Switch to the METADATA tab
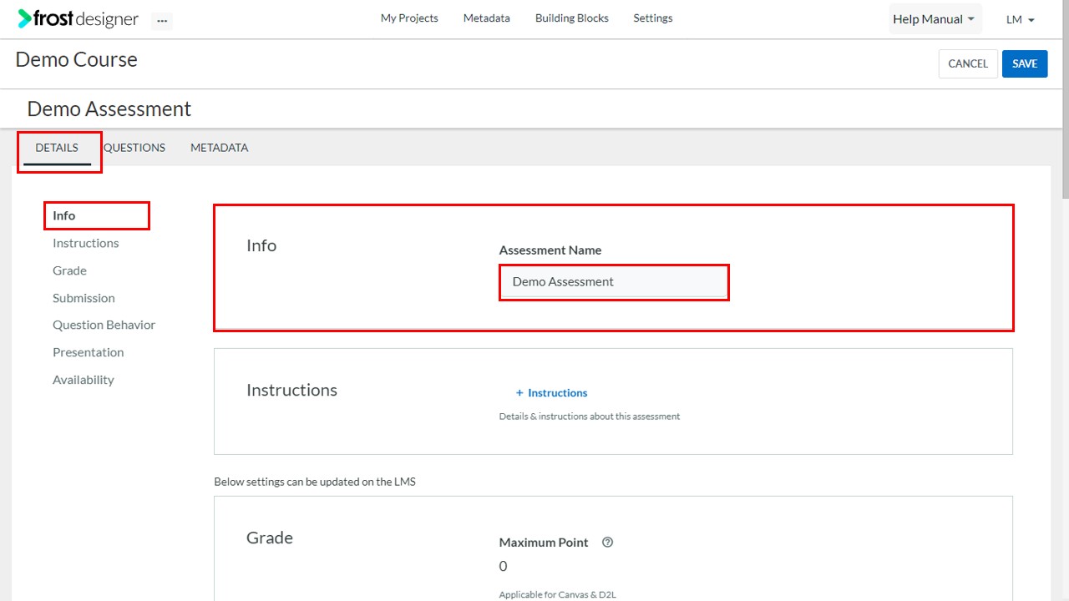Image resolution: width=1069 pixels, height=601 pixels. click(x=219, y=148)
